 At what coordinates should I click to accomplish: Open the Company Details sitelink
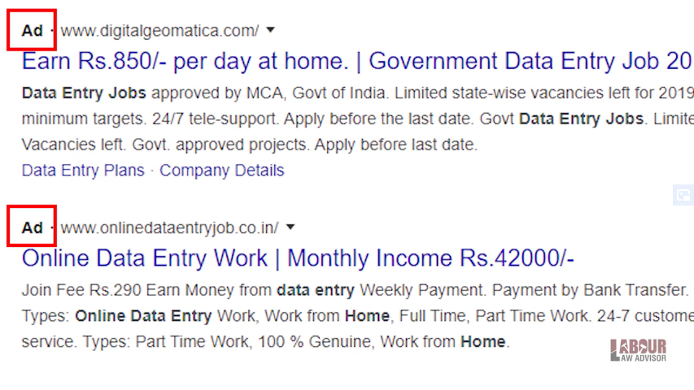pyautogui.click(x=222, y=171)
